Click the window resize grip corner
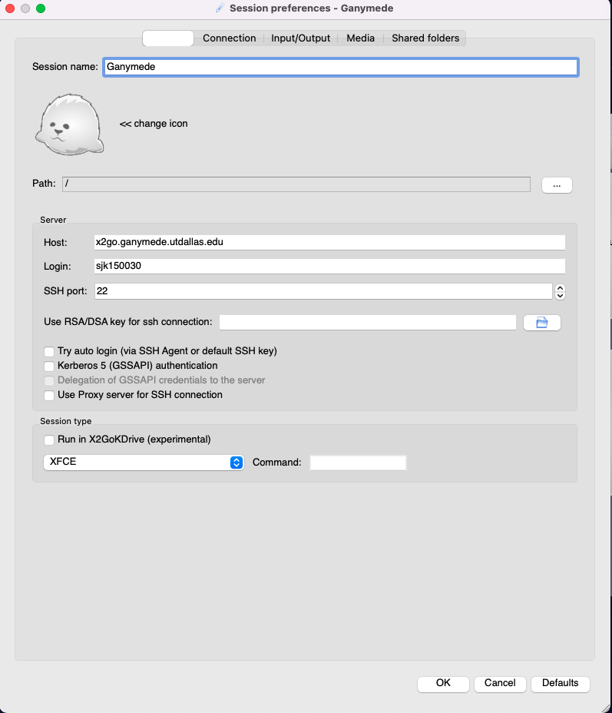 (606, 708)
